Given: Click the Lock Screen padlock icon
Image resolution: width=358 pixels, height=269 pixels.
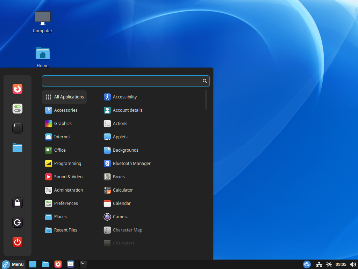Looking at the screenshot, I should click(x=17, y=202).
